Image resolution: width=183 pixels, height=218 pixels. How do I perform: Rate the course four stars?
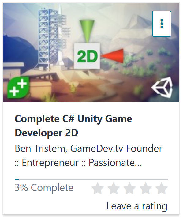(x=146, y=188)
